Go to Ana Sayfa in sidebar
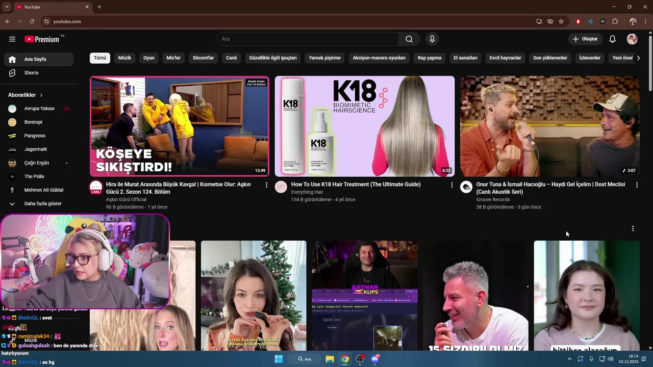The width and height of the screenshot is (653, 367). [39, 59]
